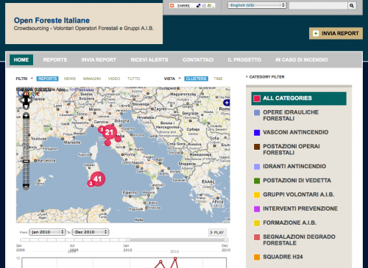368x268 pixels.
Task: Go to the Home tab
Action: tap(21, 59)
